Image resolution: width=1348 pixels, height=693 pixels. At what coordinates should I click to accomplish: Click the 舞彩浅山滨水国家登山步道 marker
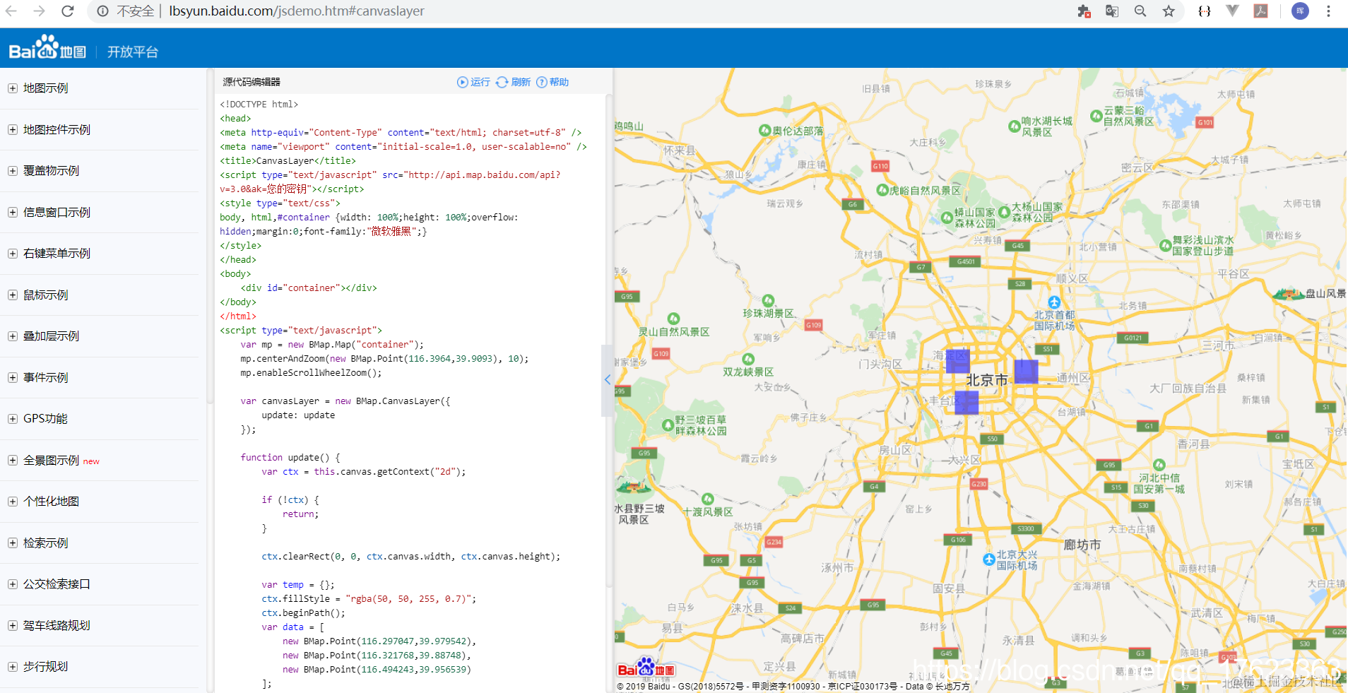pos(1165,245)
